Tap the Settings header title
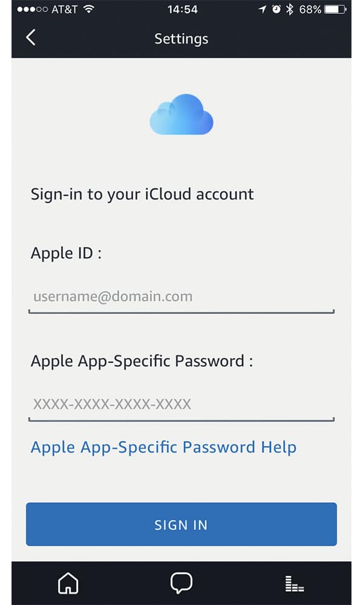The height and width of the screenshot is (605, 363). [x=181, y=39]
